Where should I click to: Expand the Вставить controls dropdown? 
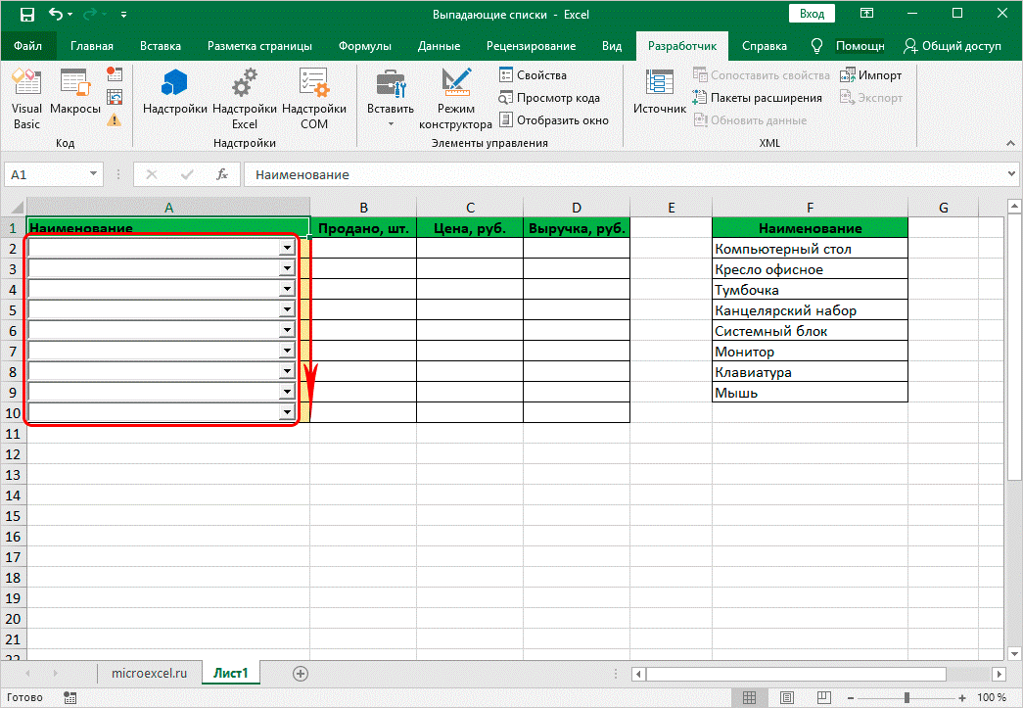pos(390,124)
